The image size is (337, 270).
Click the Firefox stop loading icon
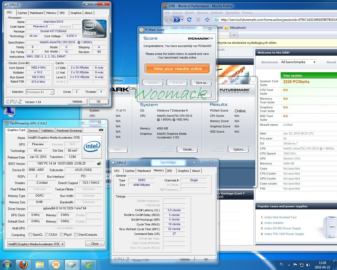198,20
